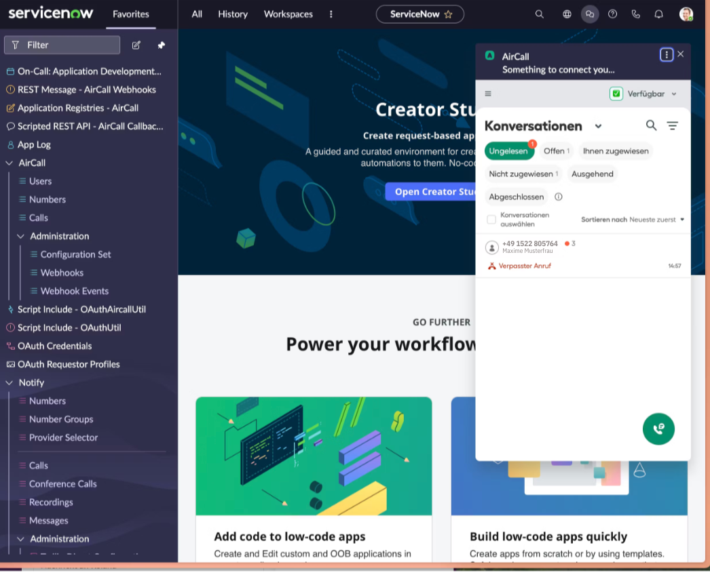Open Conference Calls module
Image resolution: width=710 pixels, height=575 pixels.
pos(62,484)
